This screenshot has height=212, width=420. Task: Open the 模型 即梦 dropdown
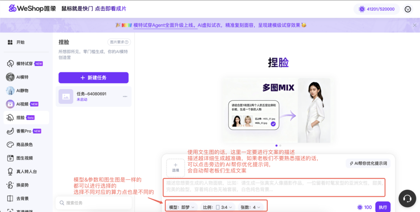(x=182, y=207)
